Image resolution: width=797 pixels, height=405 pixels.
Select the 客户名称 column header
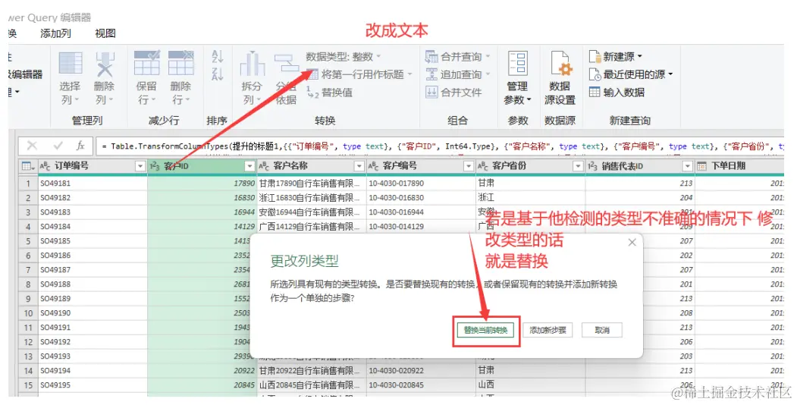[312, 166]
